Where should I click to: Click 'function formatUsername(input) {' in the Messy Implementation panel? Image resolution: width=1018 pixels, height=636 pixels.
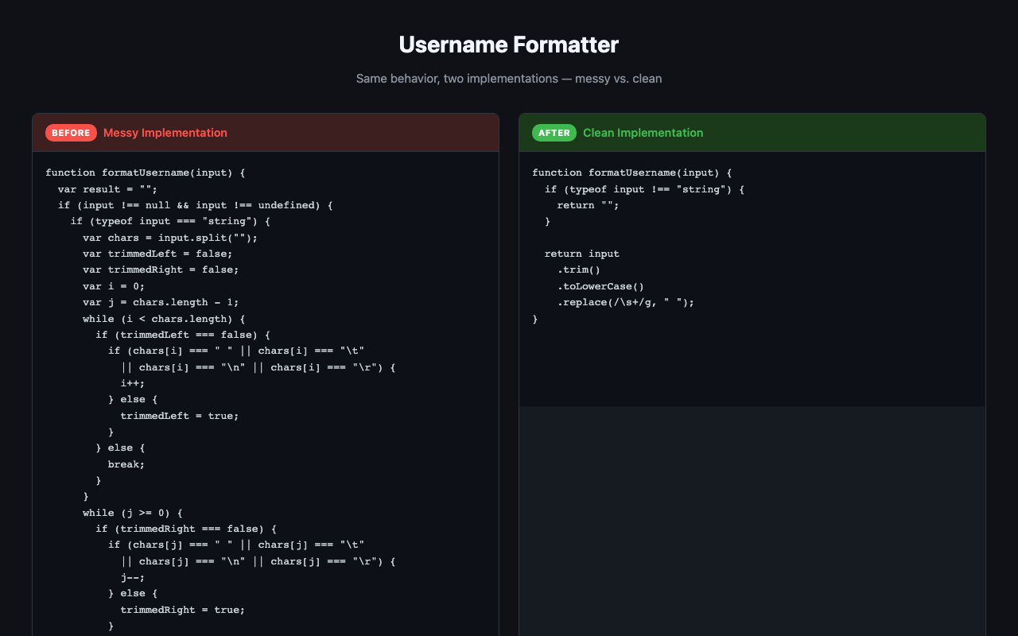[146, 173]
